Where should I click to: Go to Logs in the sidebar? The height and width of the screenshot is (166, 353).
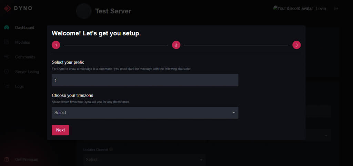coord(19,87)
